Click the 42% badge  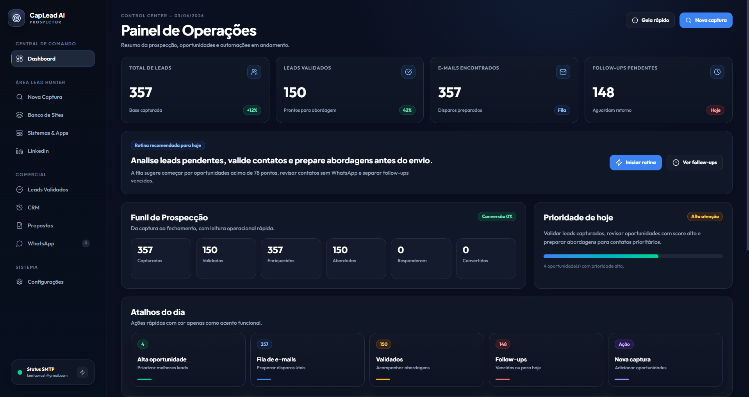[407, 110]
